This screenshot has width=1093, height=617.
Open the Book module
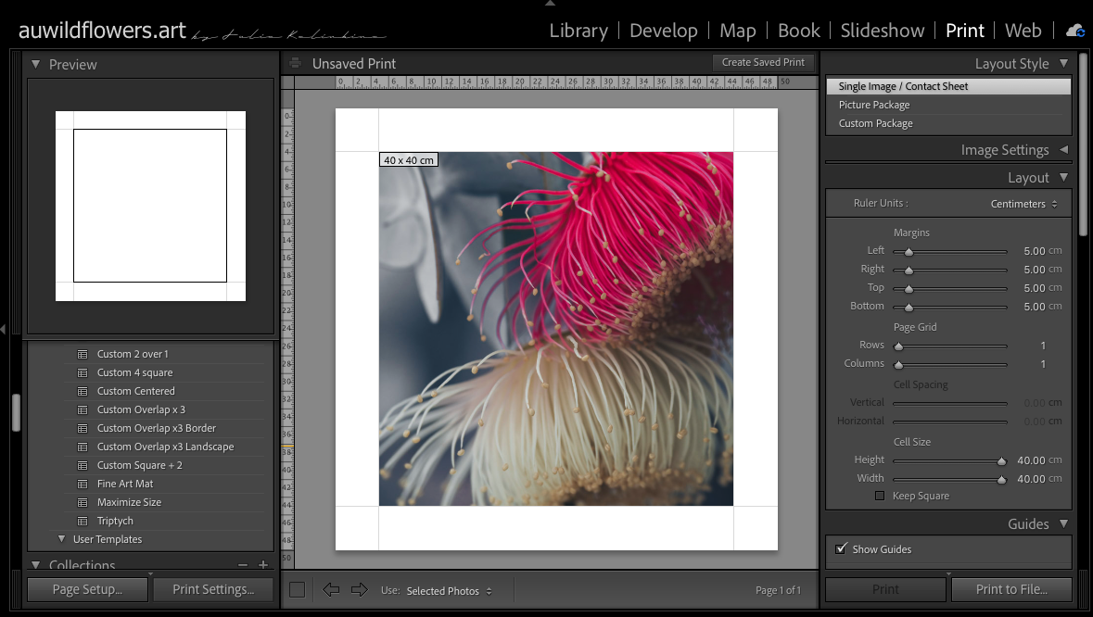click(799, 31)
